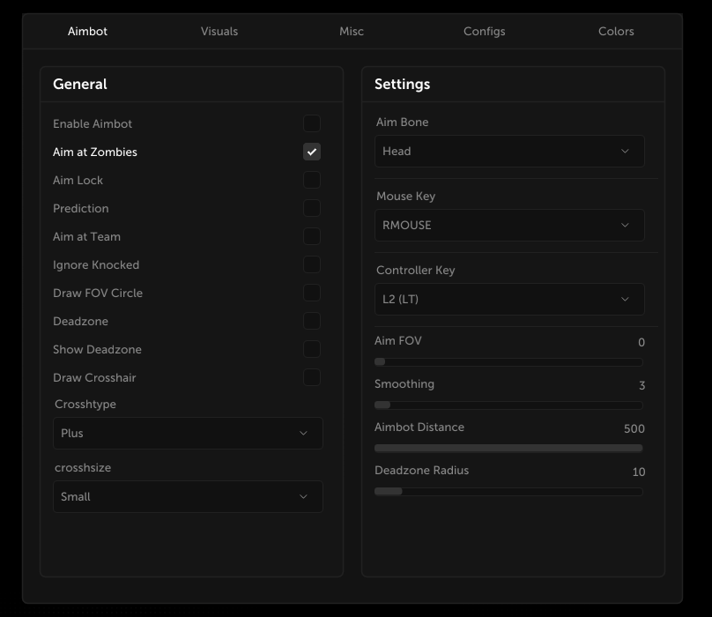Image resolution: width=712 pixels, height=617 pixels.
Task: Toggle the Aim Lock checkbox
Action: pyautogui.click(x=312, y=180)
